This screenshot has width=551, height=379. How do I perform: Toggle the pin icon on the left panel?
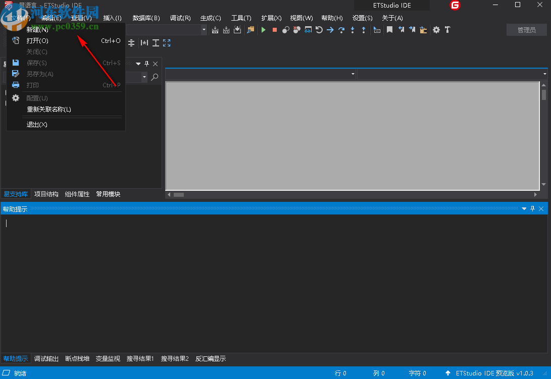(146, 64)
